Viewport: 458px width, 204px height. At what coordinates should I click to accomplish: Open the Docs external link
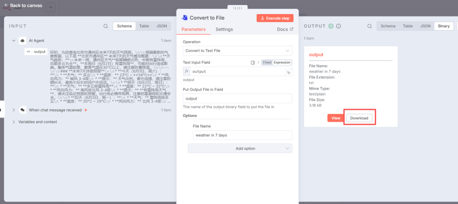(x=285, y=29)
